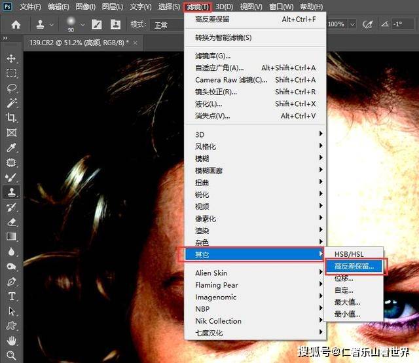This screenshot has width=419, height=363.
Task: Expand the 杂色 submenu
Action: 255,242
